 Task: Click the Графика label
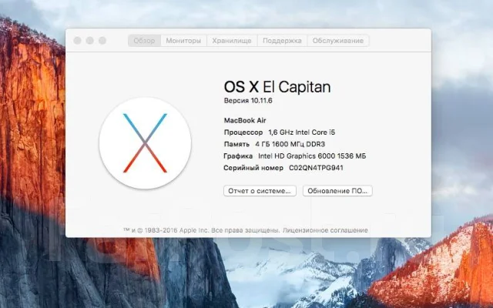pyautogui.click(x=238, y=156)
